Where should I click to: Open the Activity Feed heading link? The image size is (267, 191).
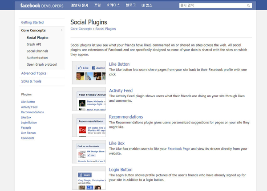tap(121, 91)
